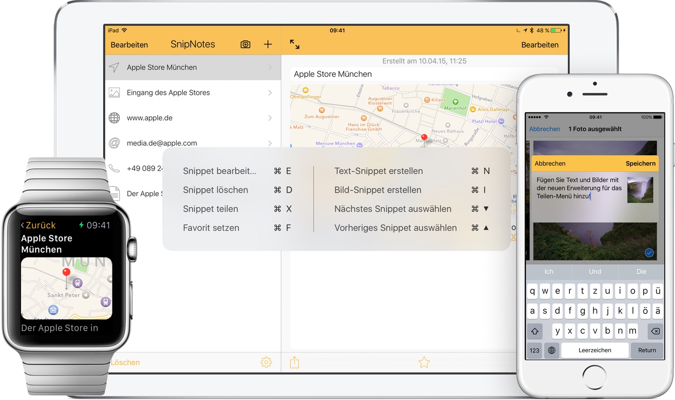This screenshot has width=675, height=400.
Task: Tap the waterfall thumbnail in share extension
Action: (x=640, y=190)
